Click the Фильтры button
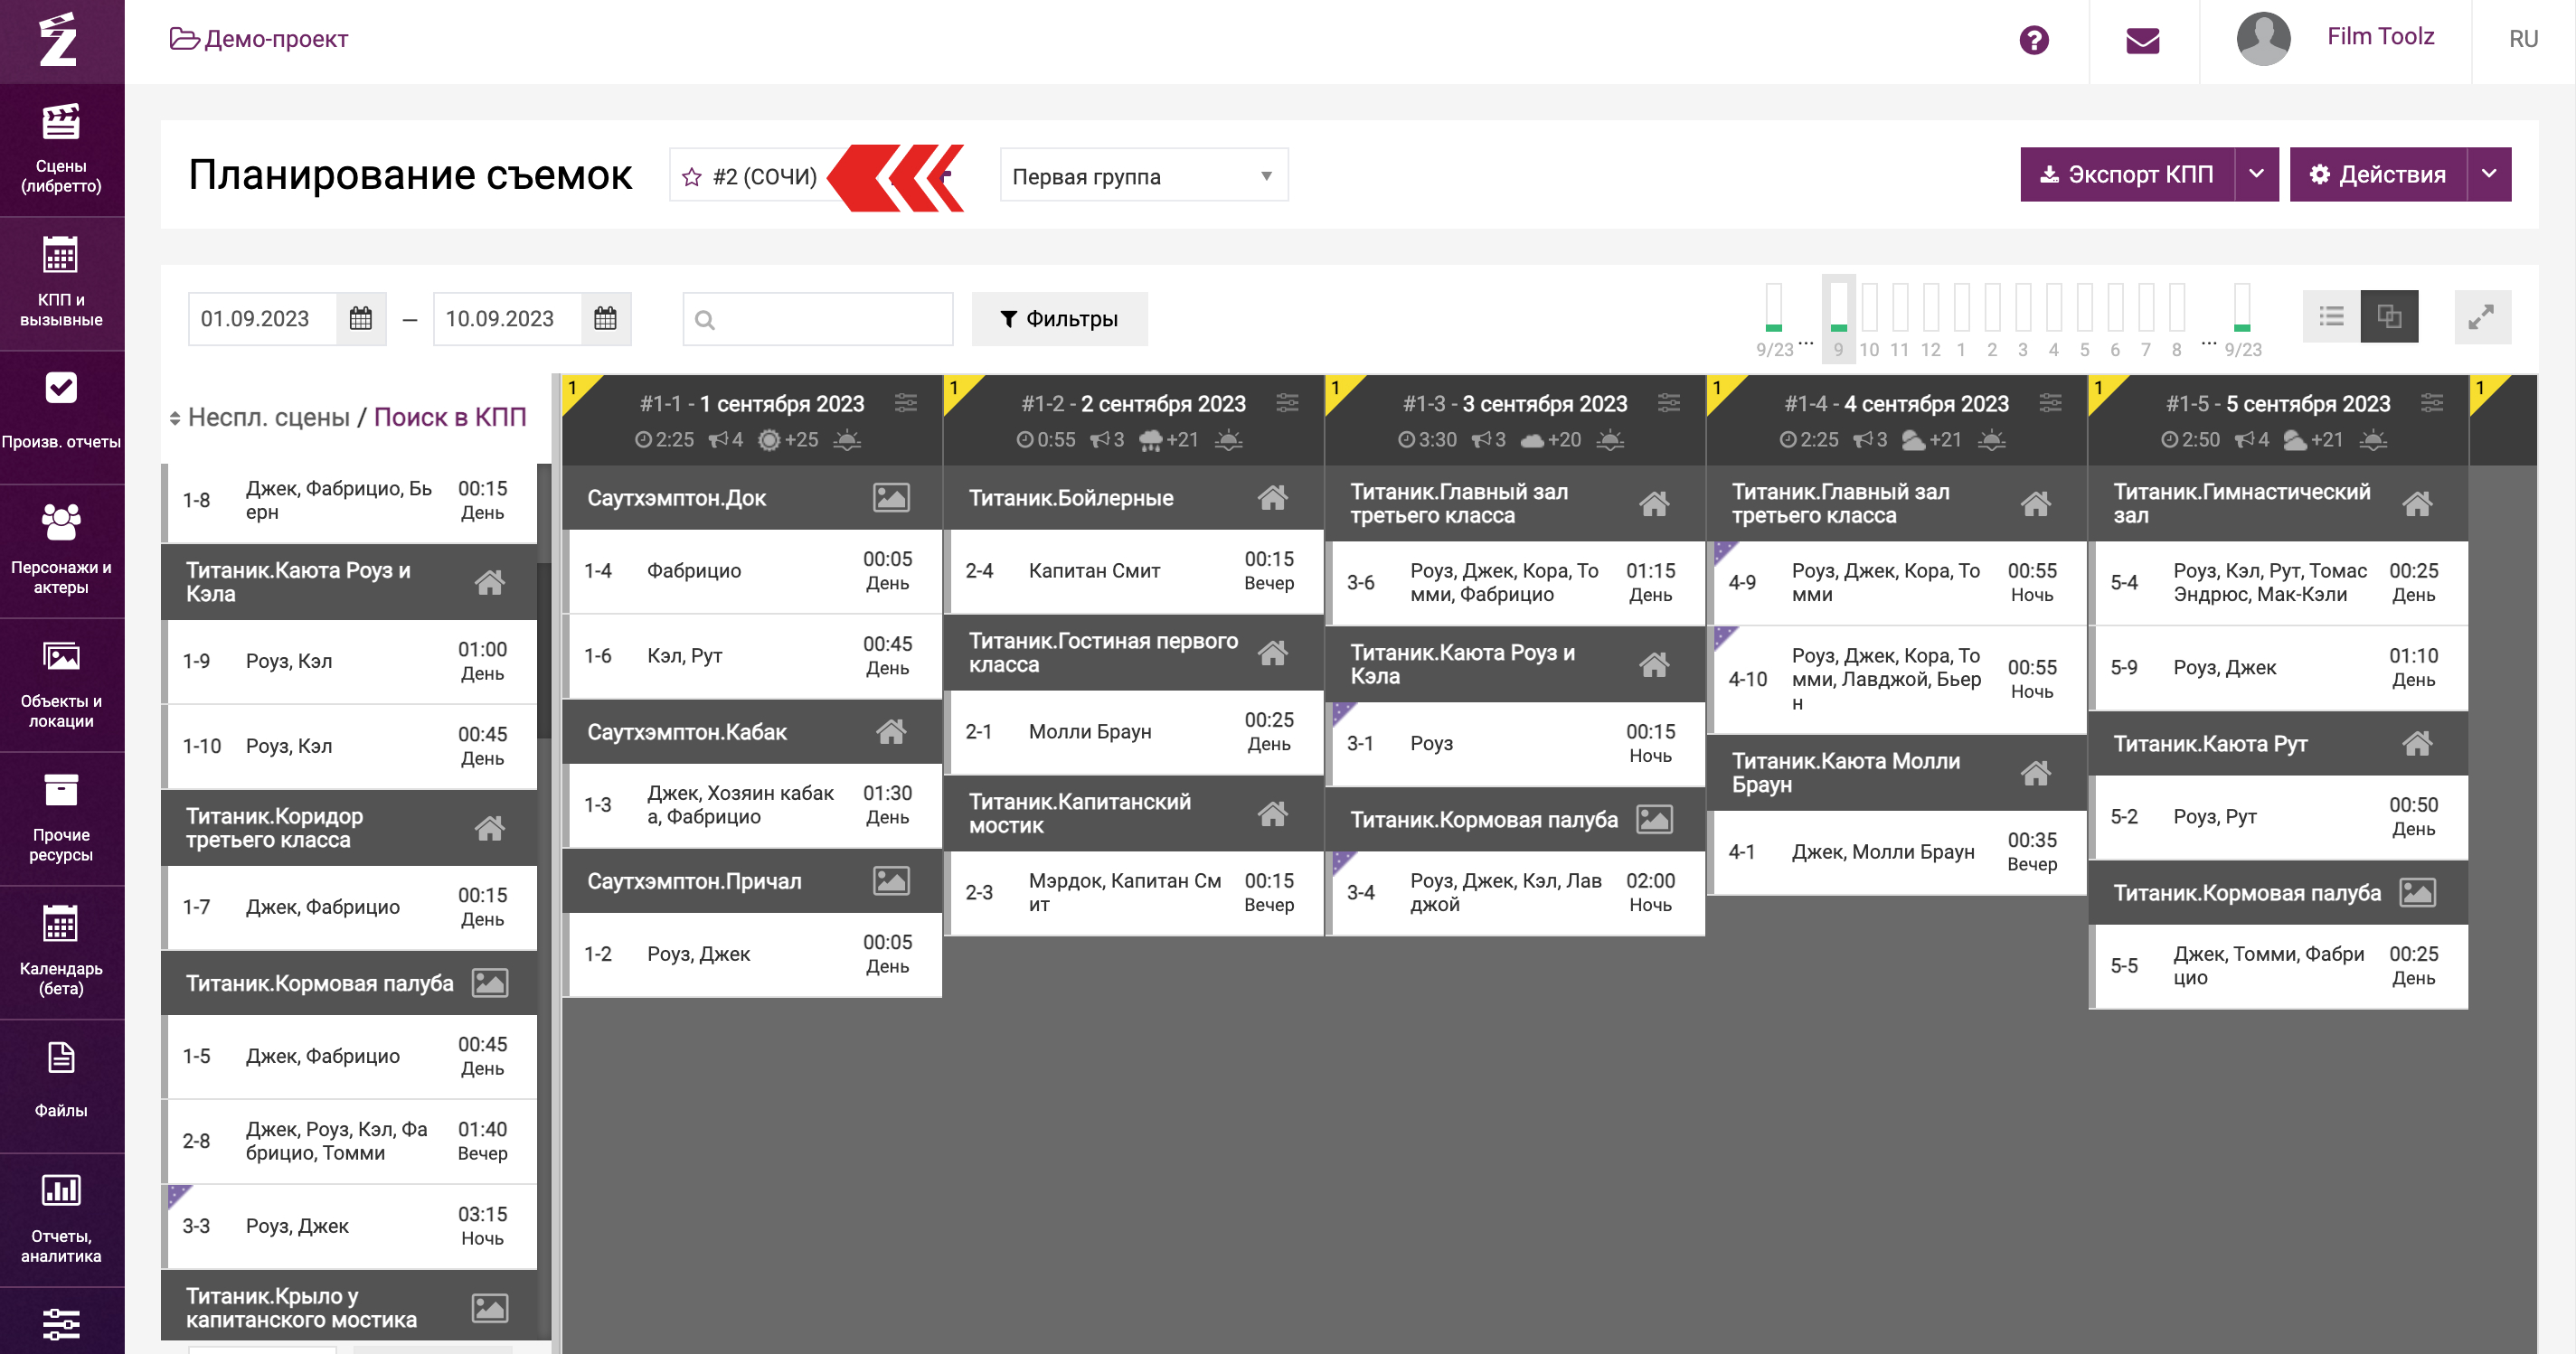Image resolution: width=2576 pixels, height=1354 pixels. (1059, 319)
